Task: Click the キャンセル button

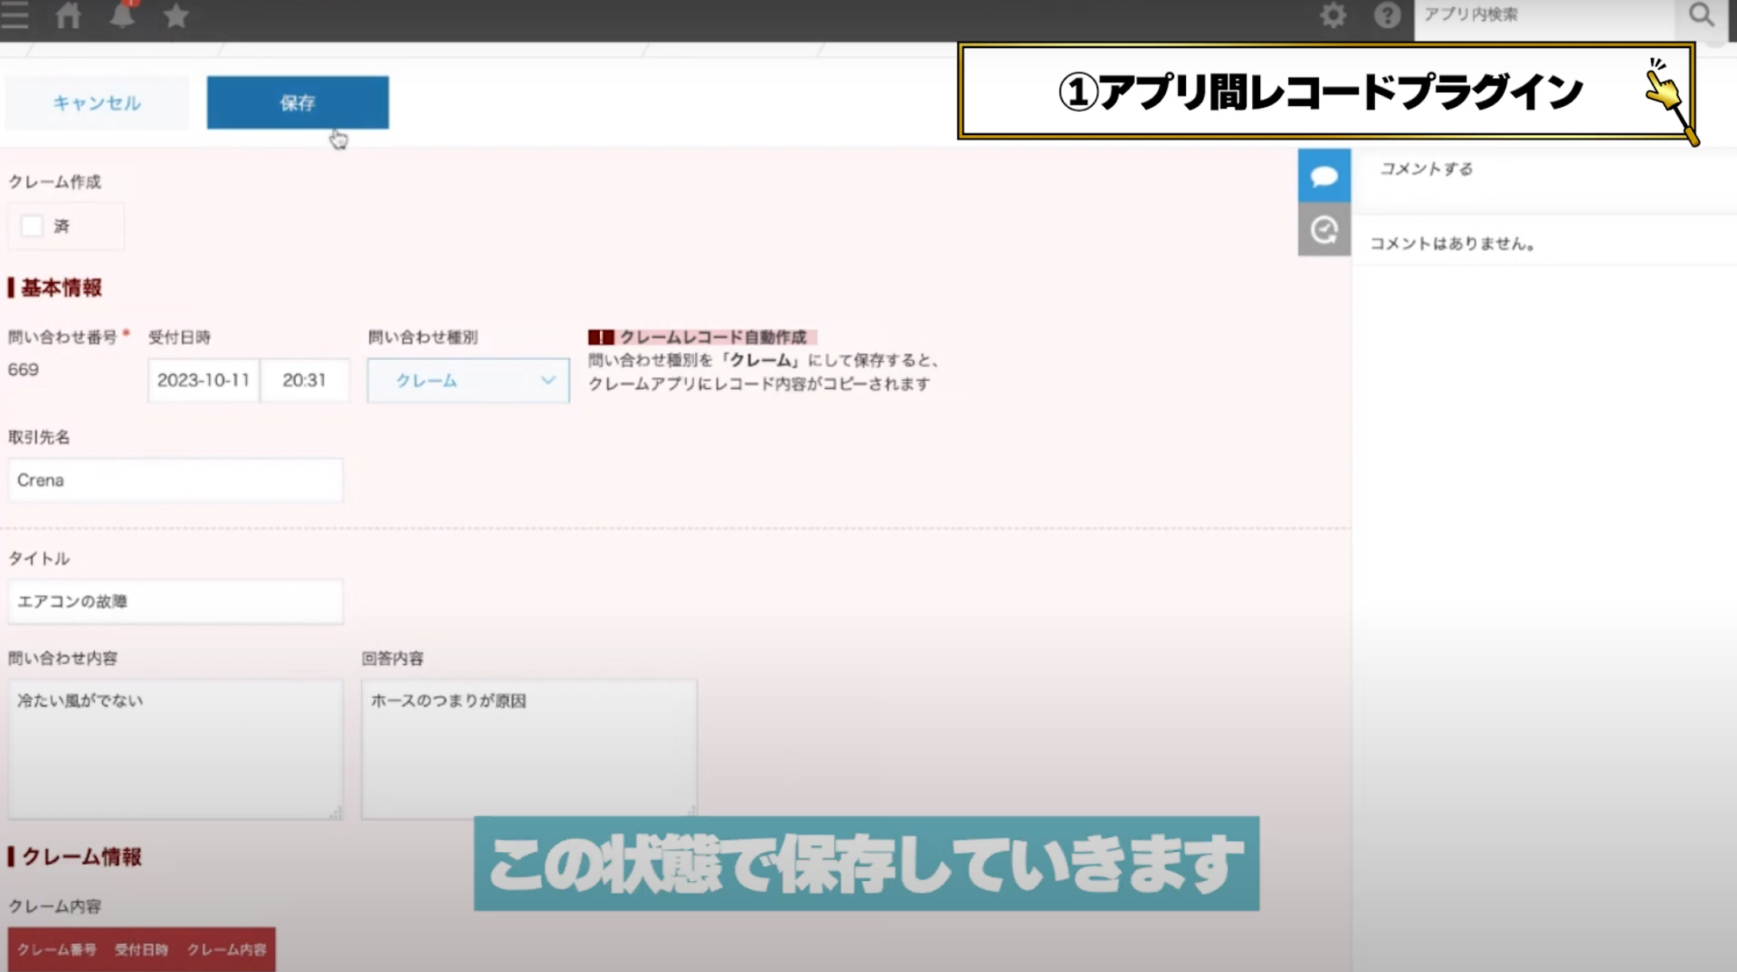Action: [96, 102]
